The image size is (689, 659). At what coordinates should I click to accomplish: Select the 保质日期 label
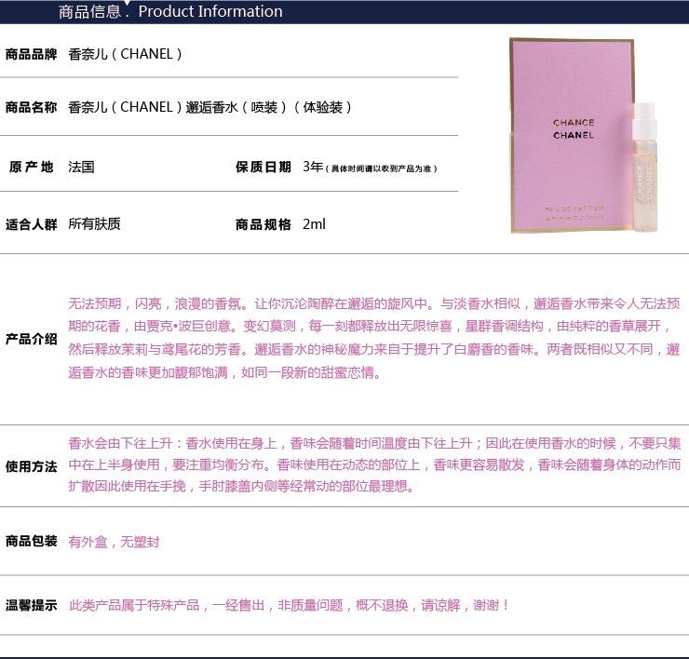click(x=263, y=167)
